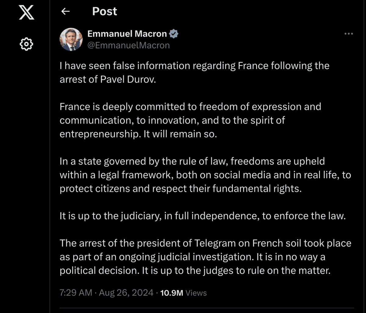
Task: Click paragraph starting 'In a state governed'
Action: pyautogui.click(x=205, y=175)
